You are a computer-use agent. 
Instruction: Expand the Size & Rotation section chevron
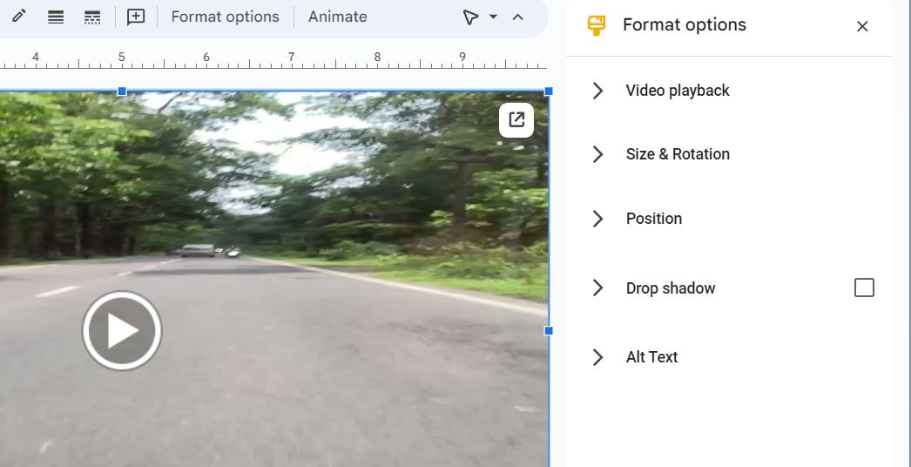point(597,154)
